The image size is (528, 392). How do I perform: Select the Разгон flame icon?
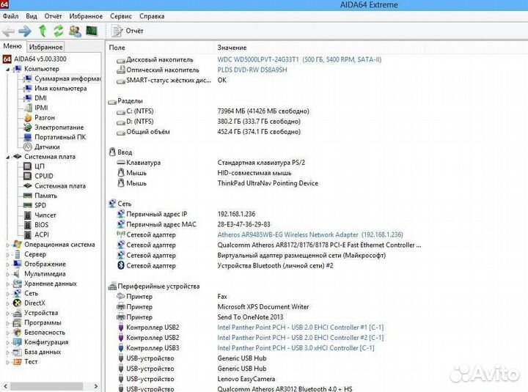tap(28, 118)
